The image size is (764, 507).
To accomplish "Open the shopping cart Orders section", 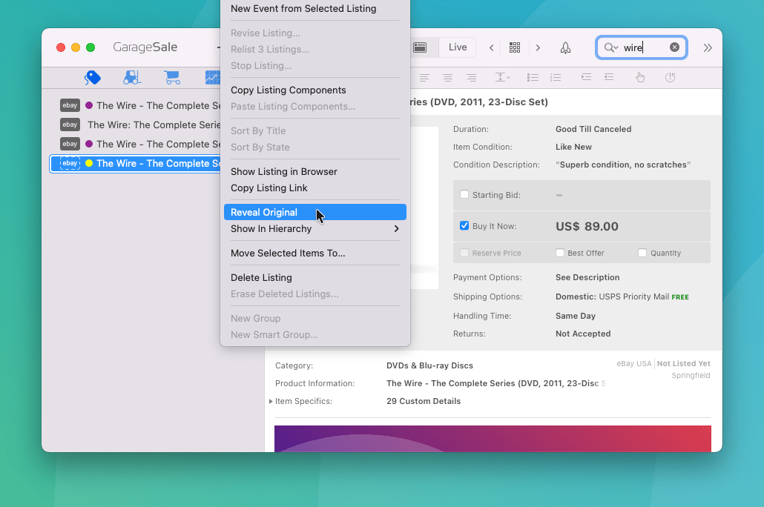I will [x=172, y=77].
